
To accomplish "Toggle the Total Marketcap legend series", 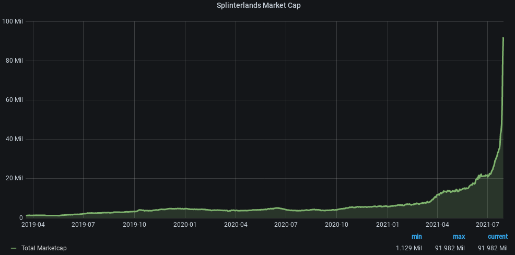I will (44, 248).
